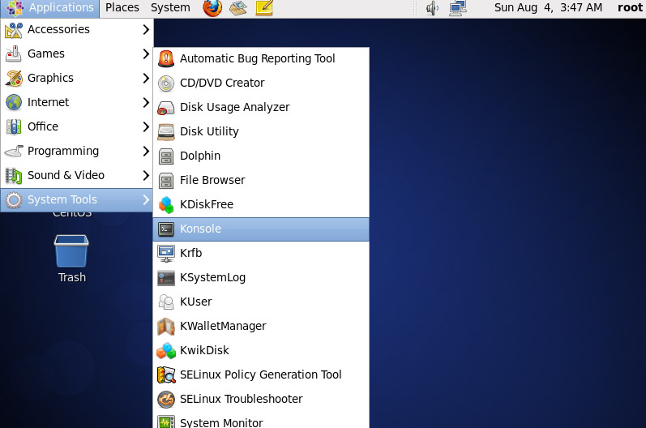This screenshot has width=646, height=428.
Task: Click the System Tools gear icon
Action: point(14,199)
